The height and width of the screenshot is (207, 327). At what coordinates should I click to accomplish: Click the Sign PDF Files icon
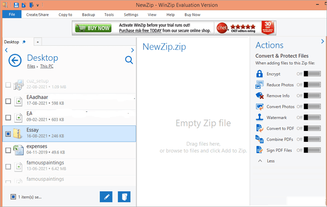[x=259, y=150]
